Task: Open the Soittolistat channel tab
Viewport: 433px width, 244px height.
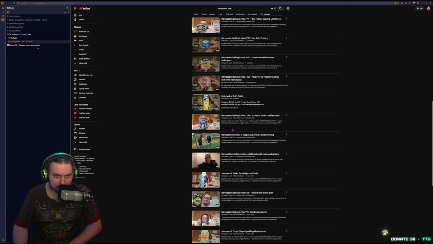Action: [241, 14]
